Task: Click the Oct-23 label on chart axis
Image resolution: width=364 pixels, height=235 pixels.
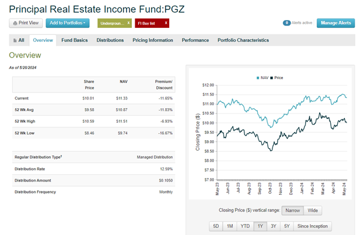Action: pyautogui.click(x=269, y=188)
